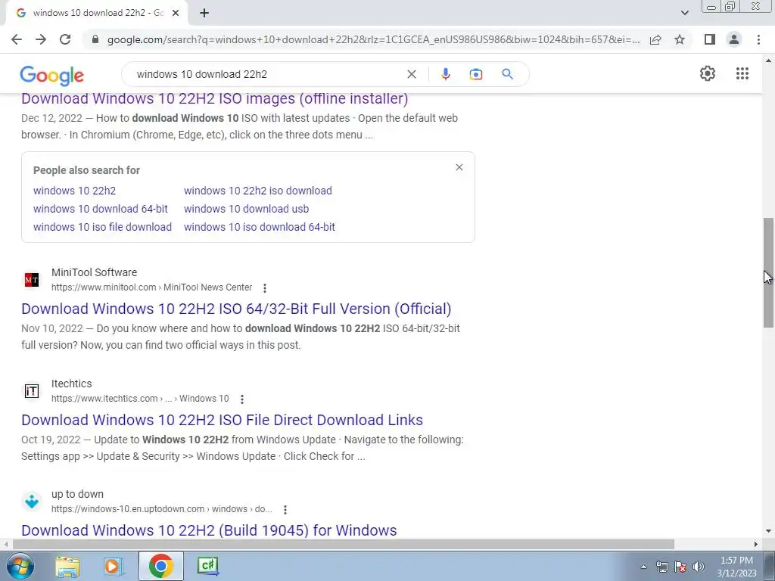Search for windows 10 22h2
This screenshot has width=775, height=581.
coord(74,191)
